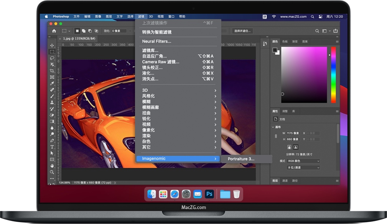This screenshot has height=224, width=387.
Task: Click Portraiture 3... in the submenu
Action: click(241, 159)
